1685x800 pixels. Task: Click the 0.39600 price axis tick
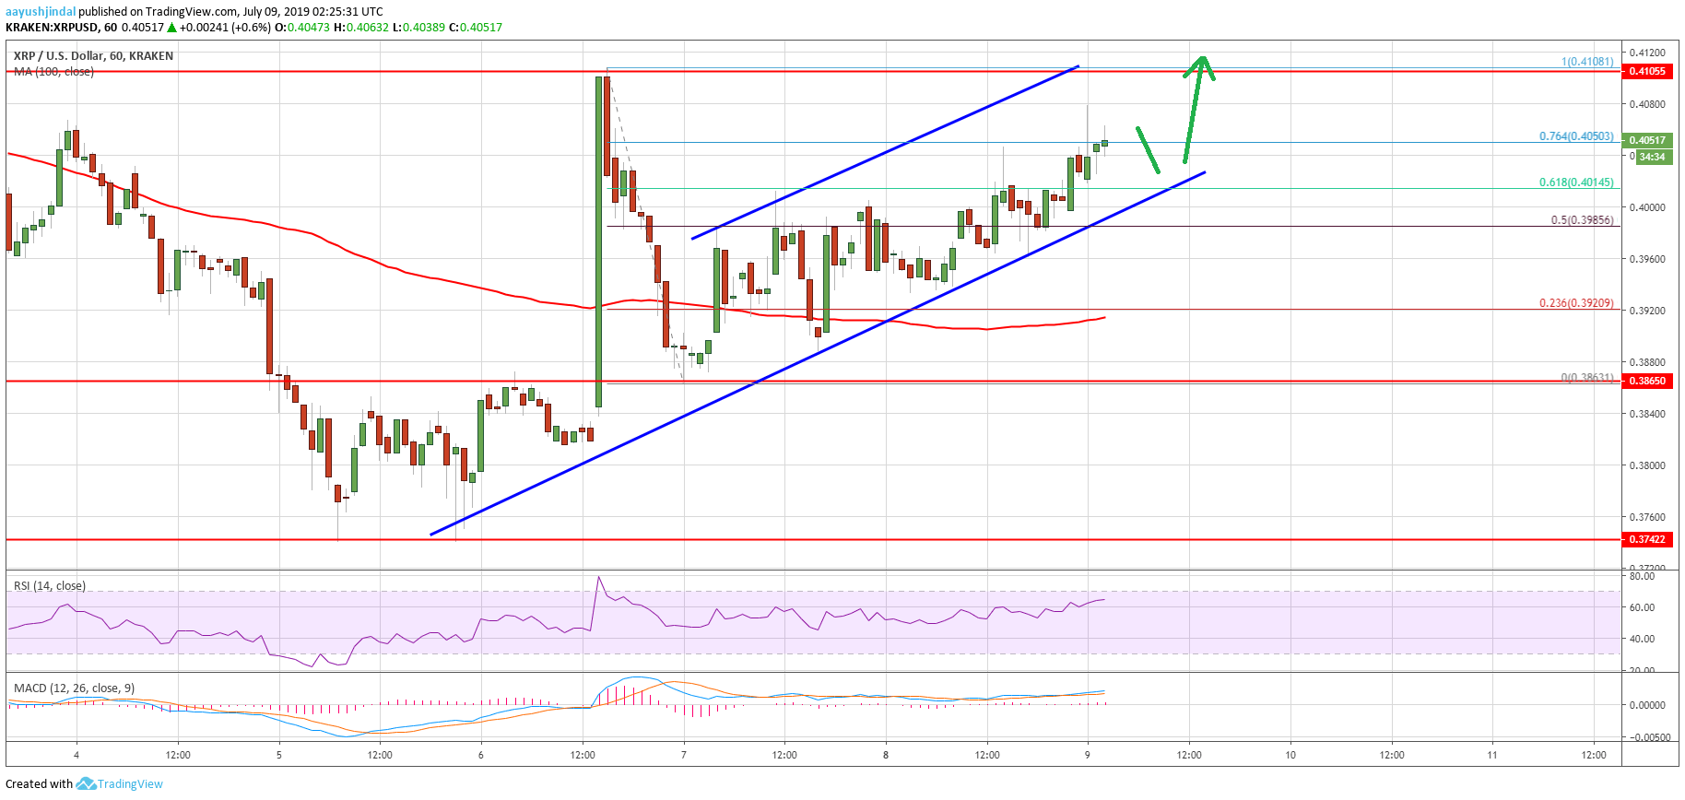[x=1647, y=259]
